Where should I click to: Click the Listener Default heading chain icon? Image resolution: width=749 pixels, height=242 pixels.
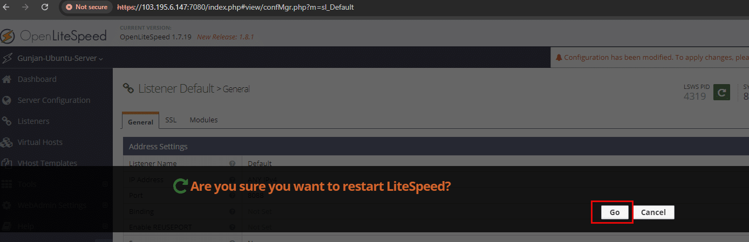[x=128, y=88]
